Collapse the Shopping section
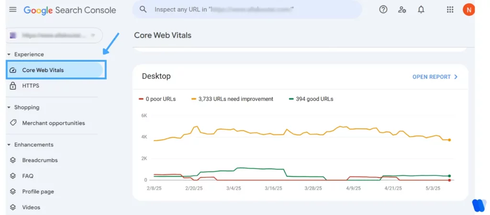This screenshot has width=490, height=215. click(9, 107)
